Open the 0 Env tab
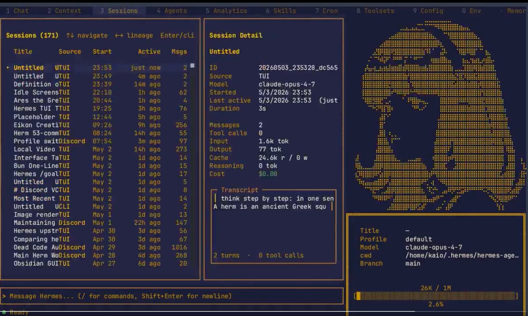This screenshot has width=528, height=316. (x=471, y=11)
